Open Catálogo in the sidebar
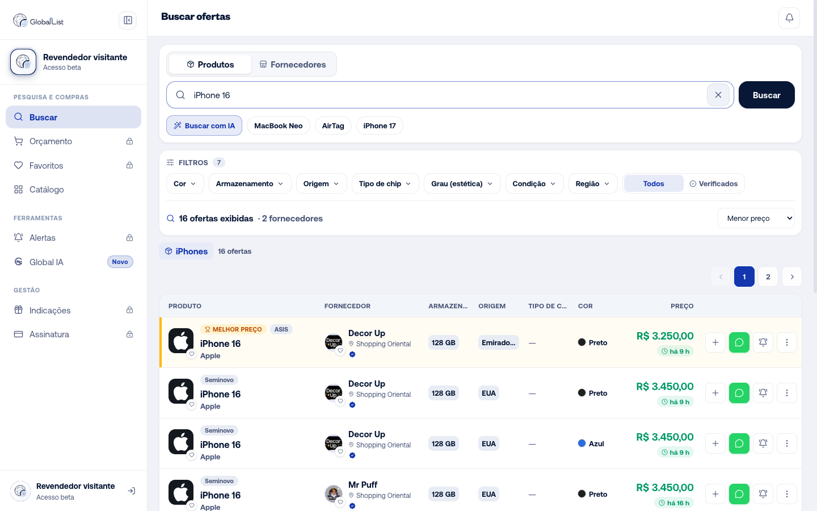Viewport: 817px width, 511px height. (73, 190)
